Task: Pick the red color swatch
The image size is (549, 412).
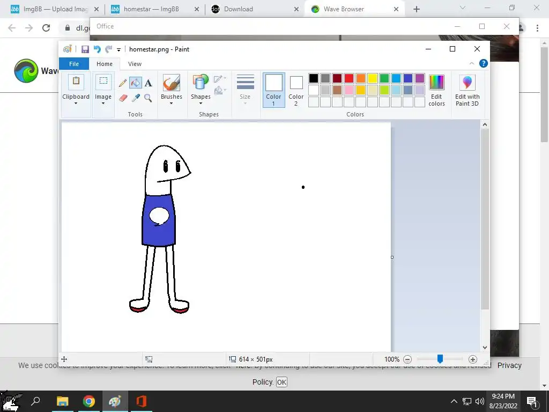Action: click(x=349, y=78)
